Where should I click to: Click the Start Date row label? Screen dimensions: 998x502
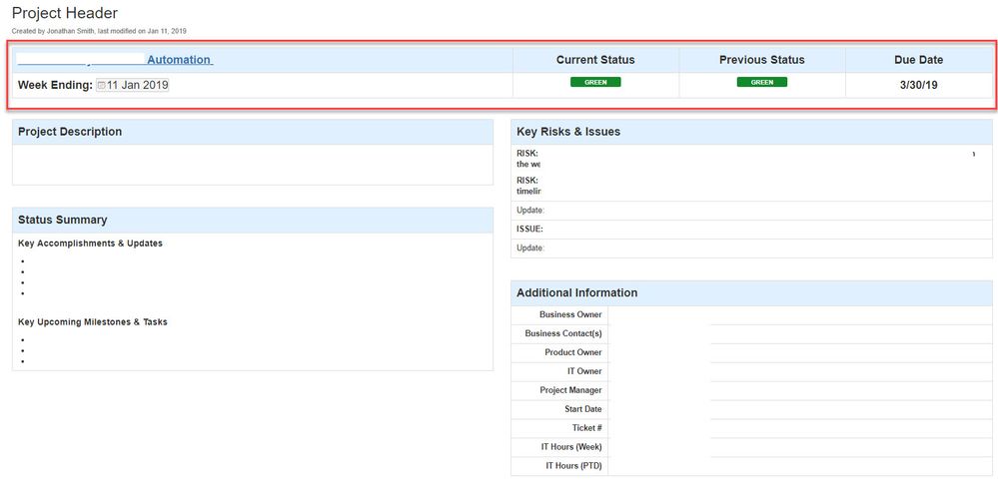[583, 409]
